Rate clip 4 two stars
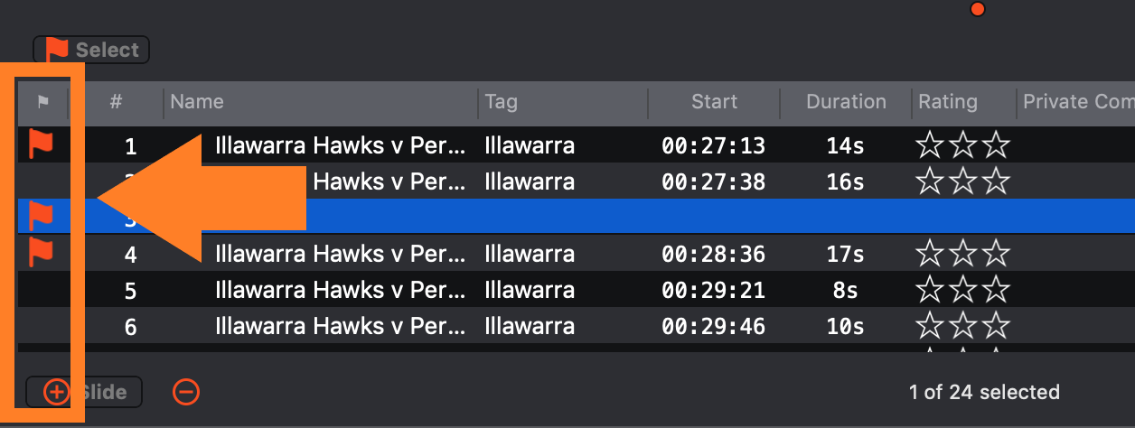Viewport: 1135px width, 428px height. click(x=962, y=254)
